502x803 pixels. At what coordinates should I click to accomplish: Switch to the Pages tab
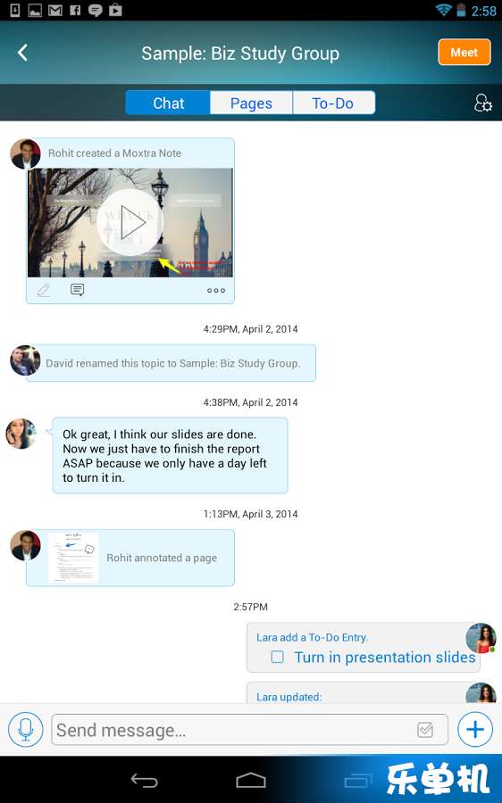(251, 103)
